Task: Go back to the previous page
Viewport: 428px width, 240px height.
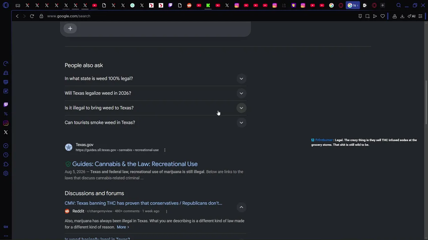Action: [x=17, y=16]
